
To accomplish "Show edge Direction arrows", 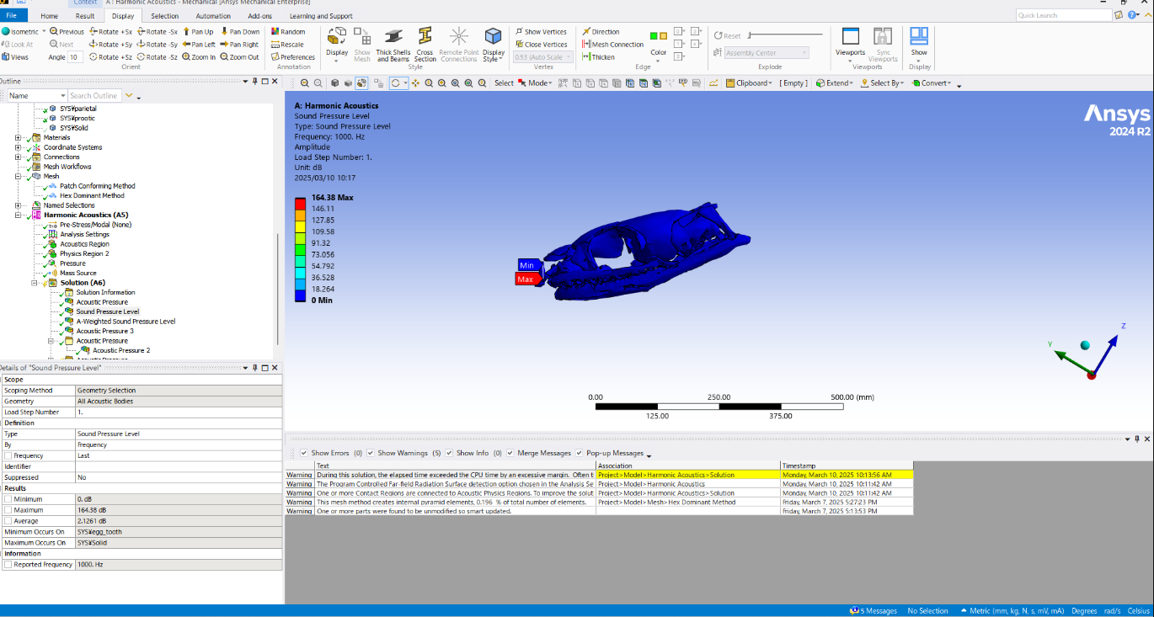I will point(601,31).
